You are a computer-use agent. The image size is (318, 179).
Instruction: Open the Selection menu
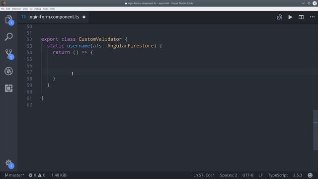click(x=16, y=9)
